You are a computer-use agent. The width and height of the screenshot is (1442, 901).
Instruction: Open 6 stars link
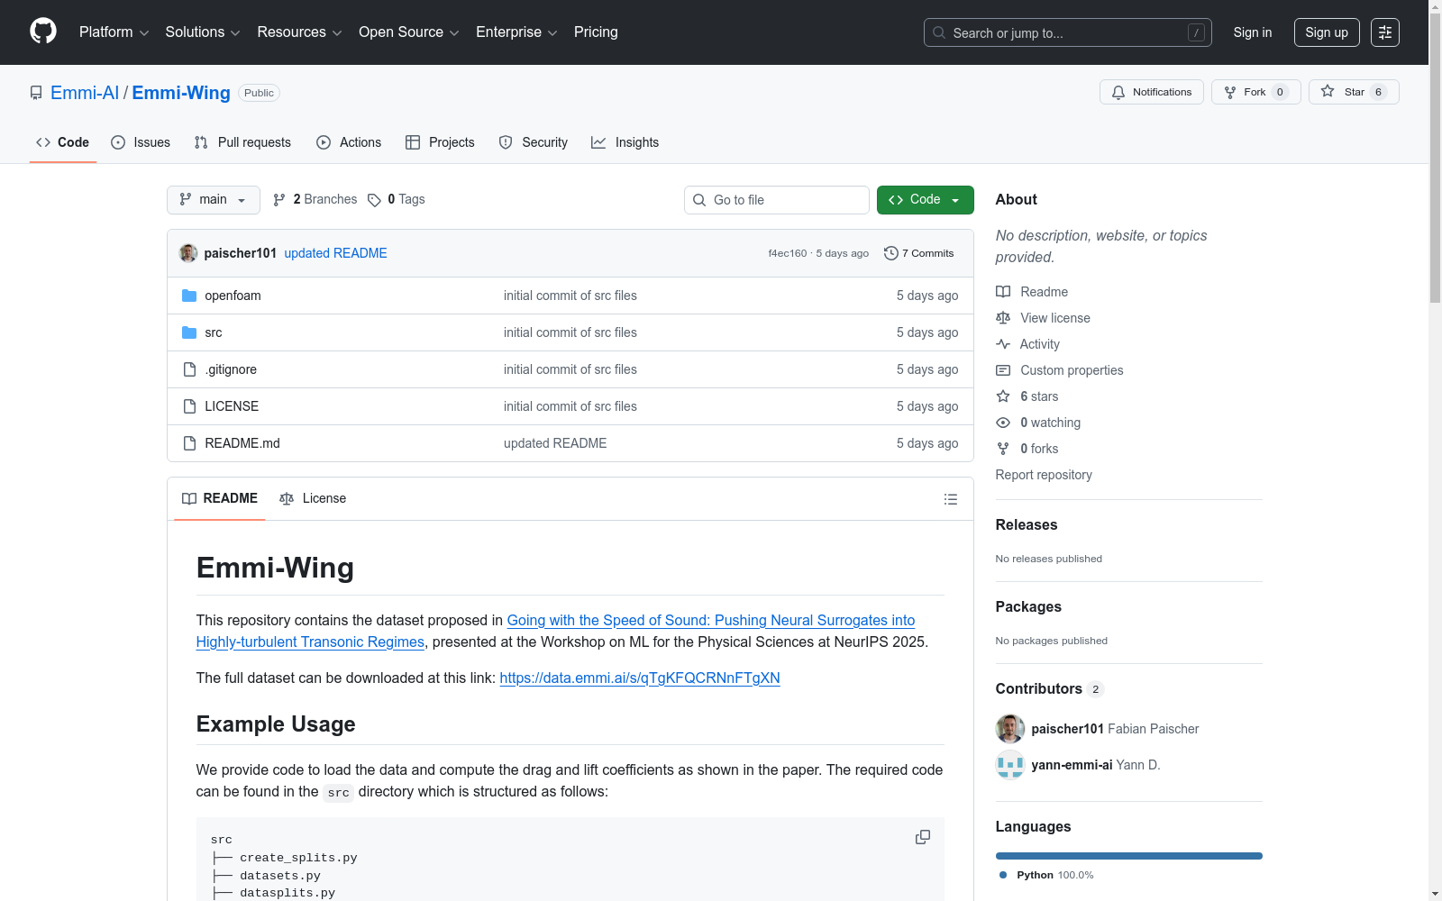pos(1027,396)
